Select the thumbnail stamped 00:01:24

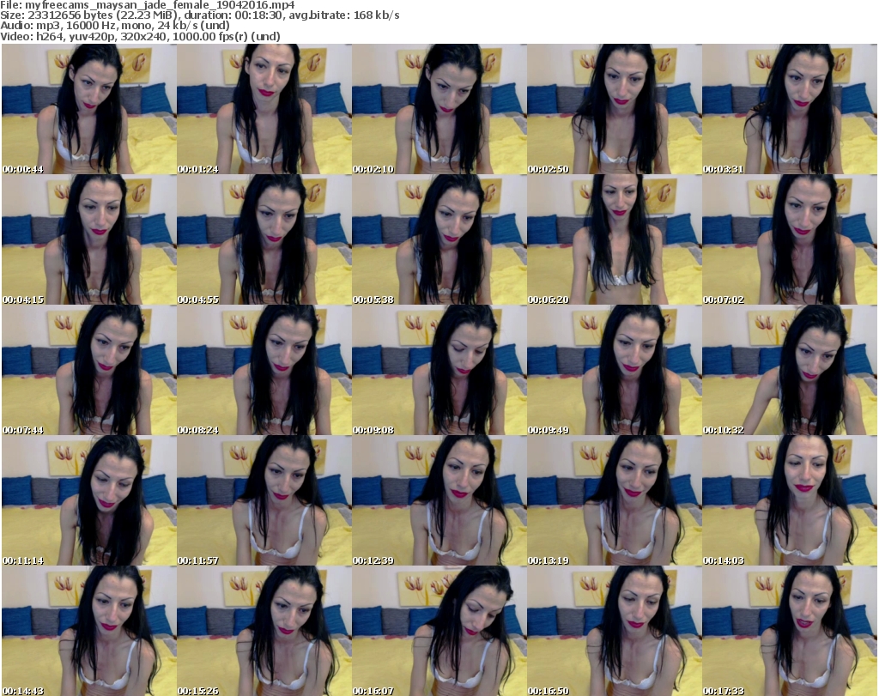click(264, 109)
